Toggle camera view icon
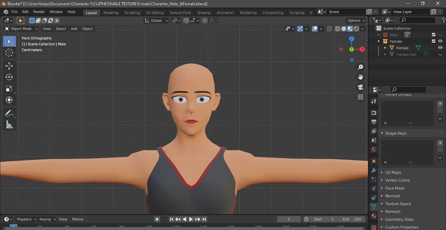Screen dimensions: 446x230 point(360,87)
